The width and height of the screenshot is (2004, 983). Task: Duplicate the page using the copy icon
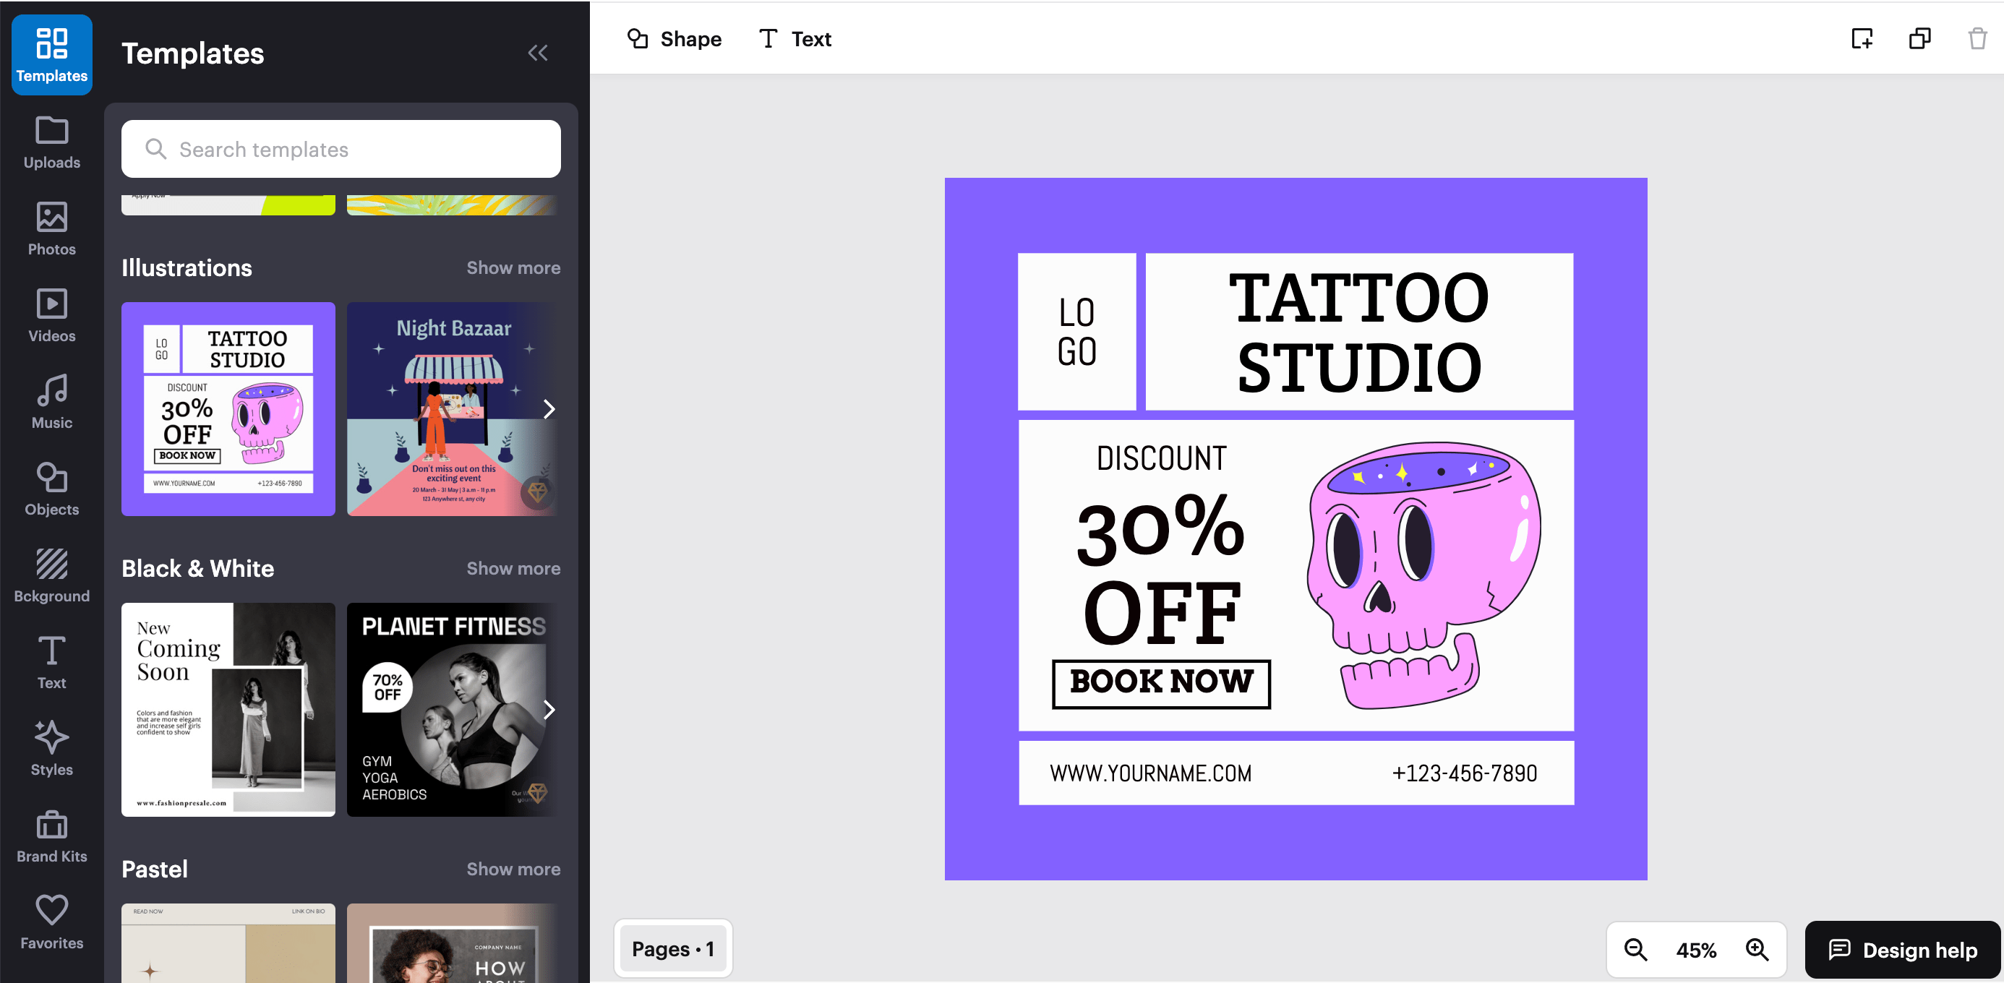pos(1919,38)
